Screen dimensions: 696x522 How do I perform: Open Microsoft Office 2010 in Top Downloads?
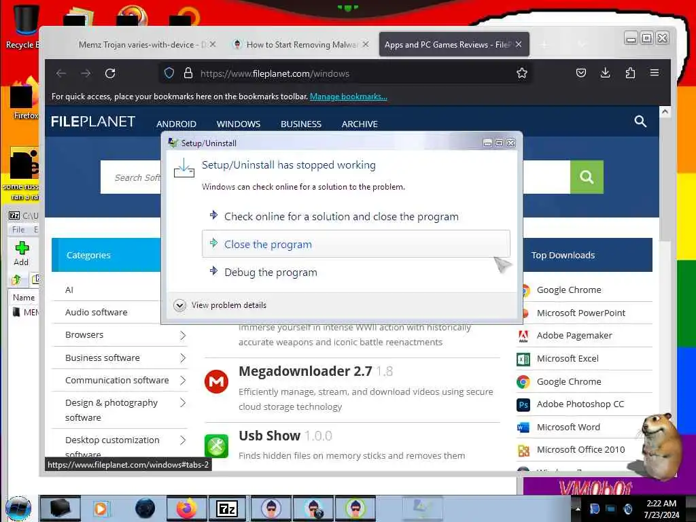[580, 450]
